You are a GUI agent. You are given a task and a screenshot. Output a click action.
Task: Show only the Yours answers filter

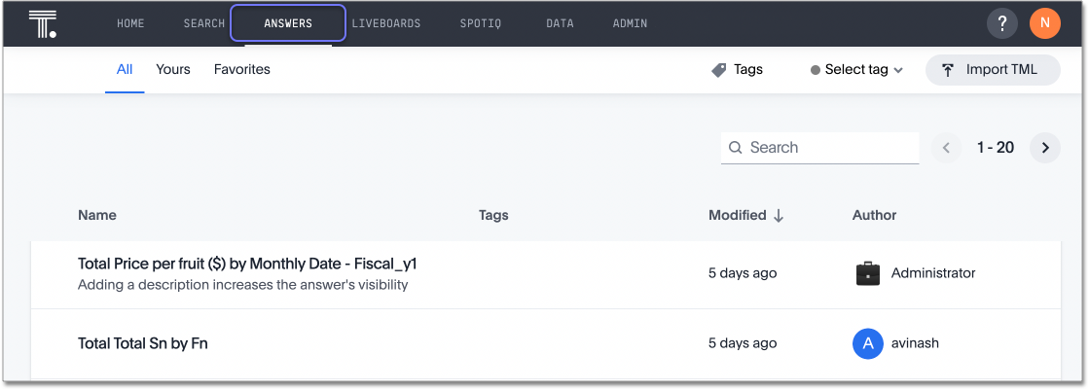(173, 70)
